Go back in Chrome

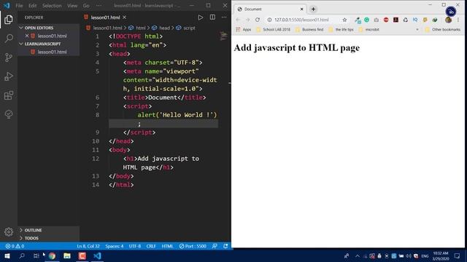(x=238, y=20)
